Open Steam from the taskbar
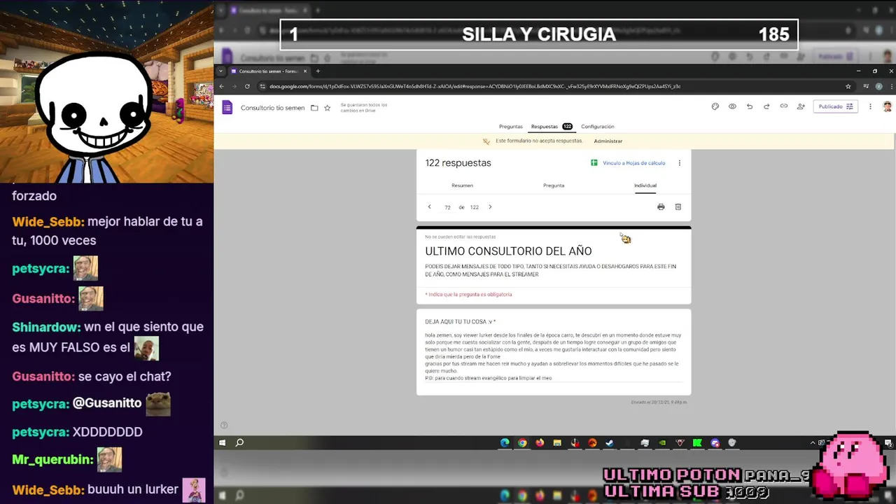The image size is (896, 504). [x=610, y=442]
